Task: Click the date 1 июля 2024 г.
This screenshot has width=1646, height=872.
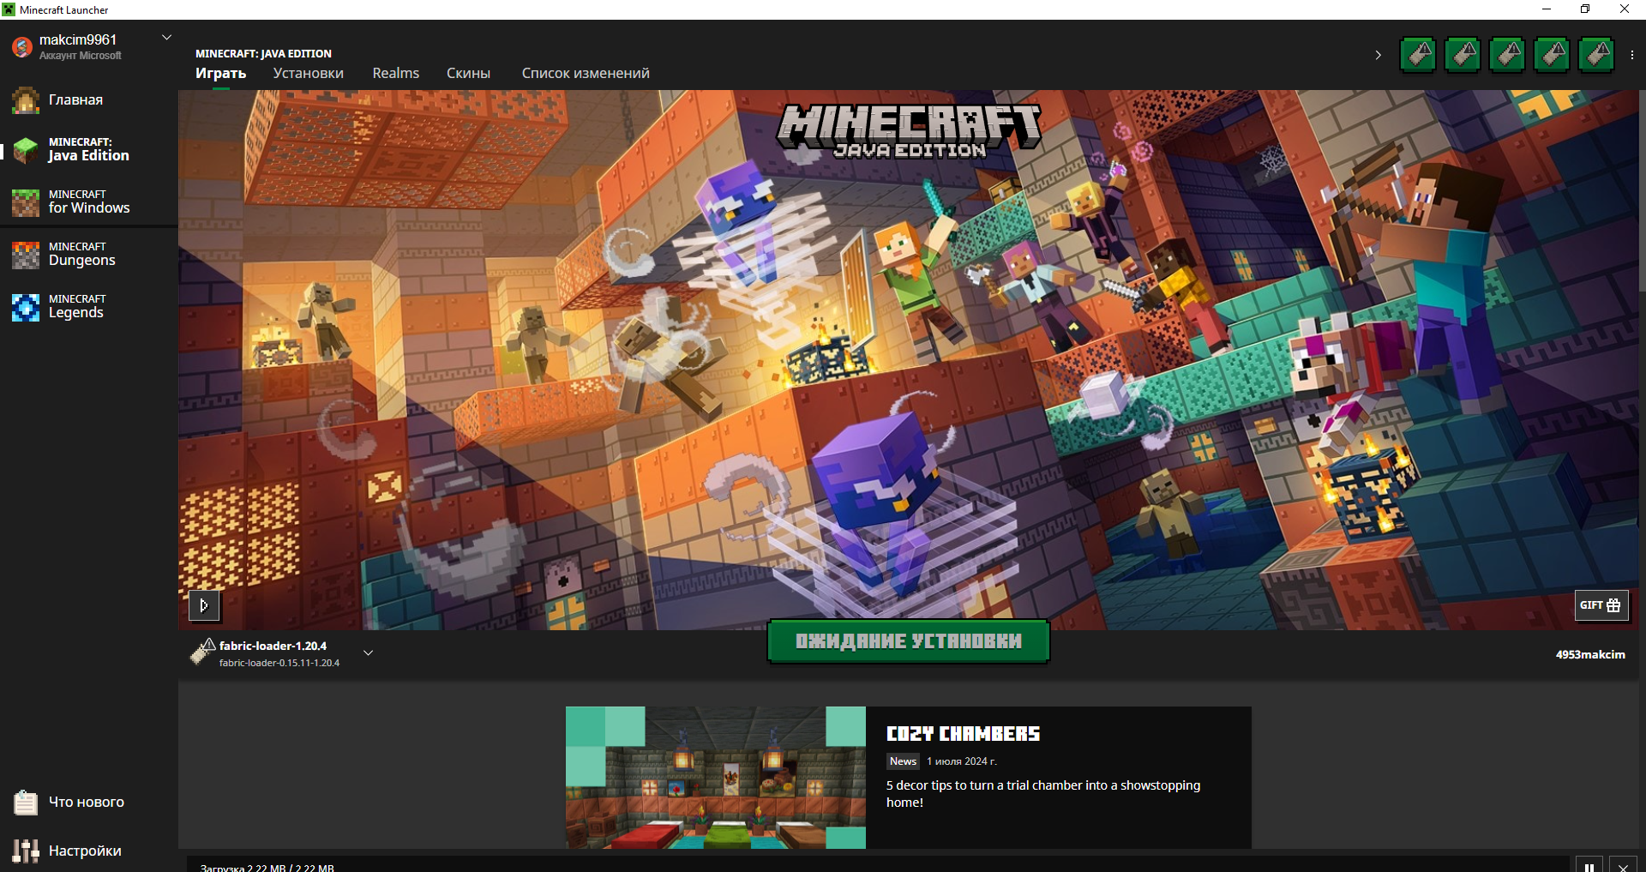Action: click(x=962, y=761)
